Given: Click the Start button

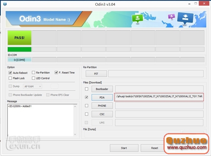Looking at the screenshot, I should pyautogui.click(x=124, y=148).
